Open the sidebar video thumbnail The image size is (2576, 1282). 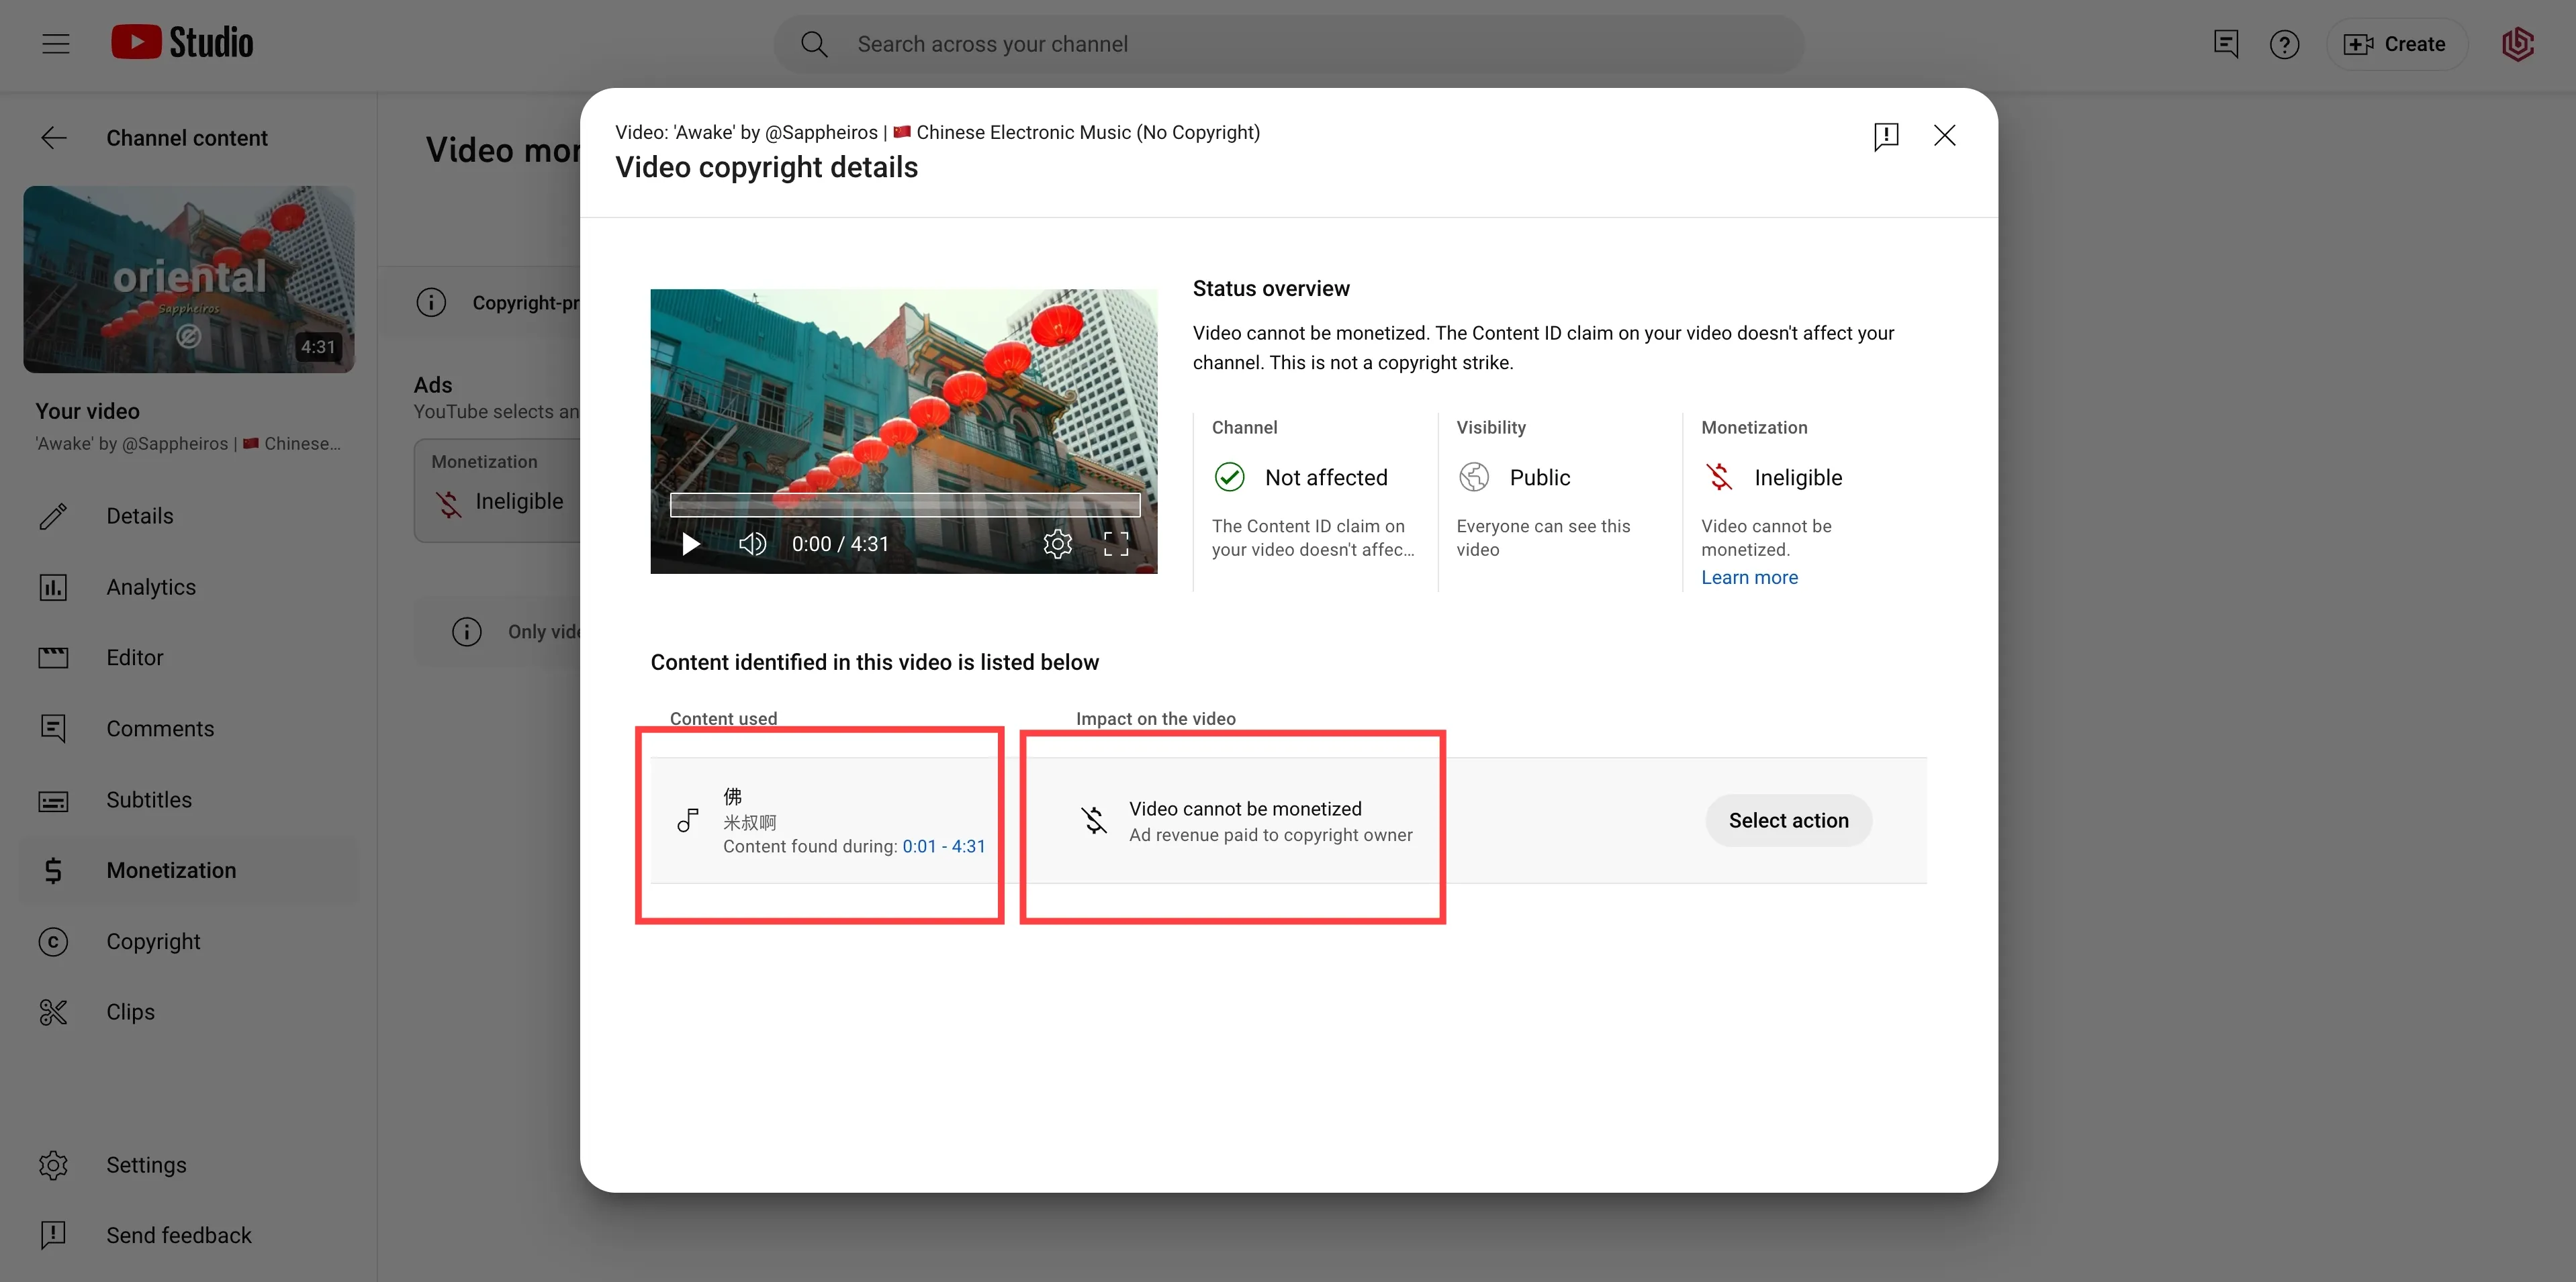click(189, 279)
